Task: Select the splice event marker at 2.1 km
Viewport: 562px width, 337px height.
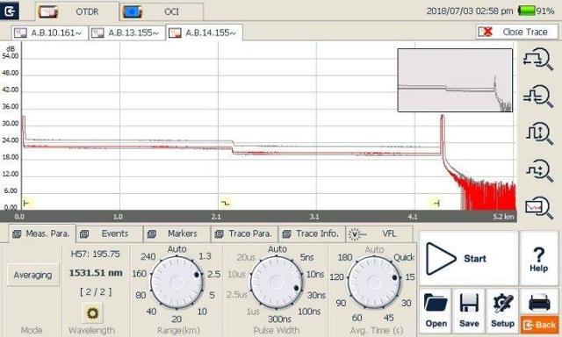Action: [225, 203]
